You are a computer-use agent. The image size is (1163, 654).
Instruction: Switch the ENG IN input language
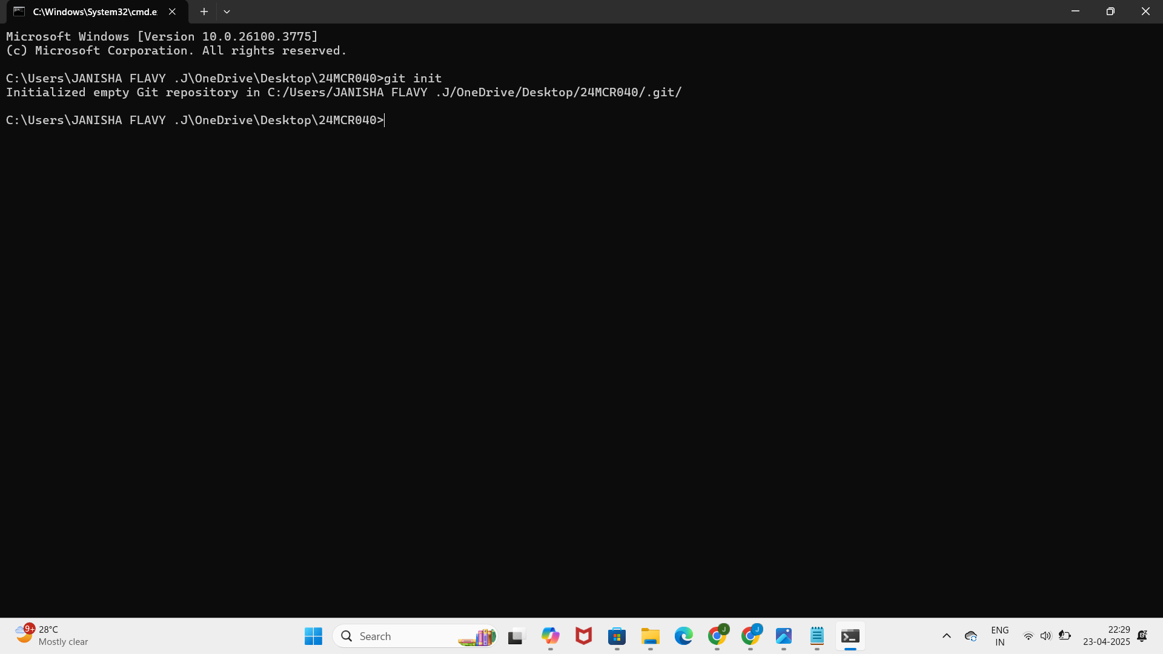point(1000,636)
